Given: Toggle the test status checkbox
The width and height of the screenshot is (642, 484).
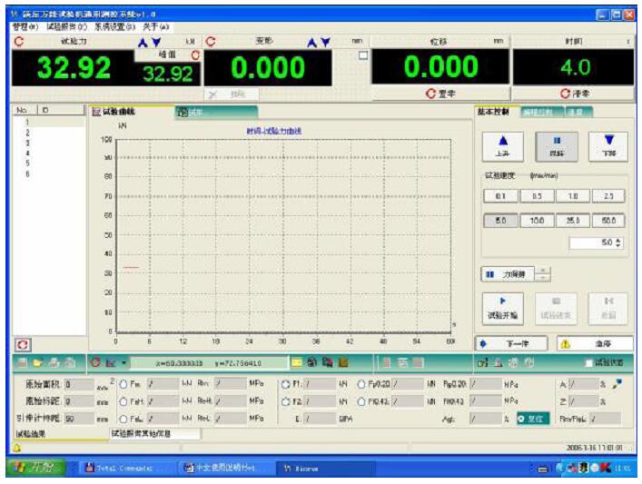Looking at the screenshot, I should 588,363.
